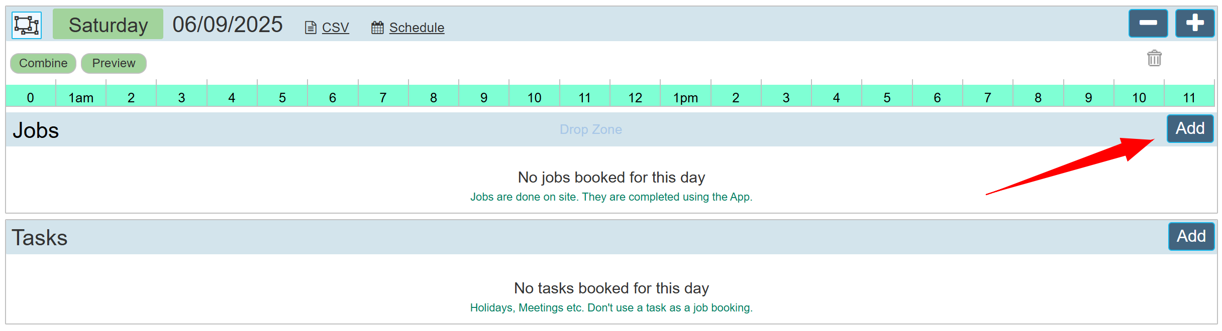Click the Tasks section header
Image resolution: width=1222 pixels, height=331 pixels.
[x=40, y=237]
